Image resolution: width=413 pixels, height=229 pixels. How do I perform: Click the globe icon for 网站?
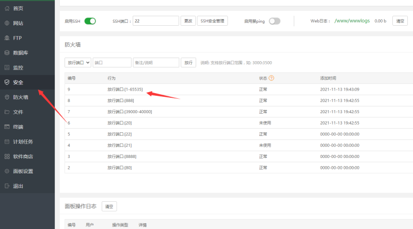(x=7, y=23)
